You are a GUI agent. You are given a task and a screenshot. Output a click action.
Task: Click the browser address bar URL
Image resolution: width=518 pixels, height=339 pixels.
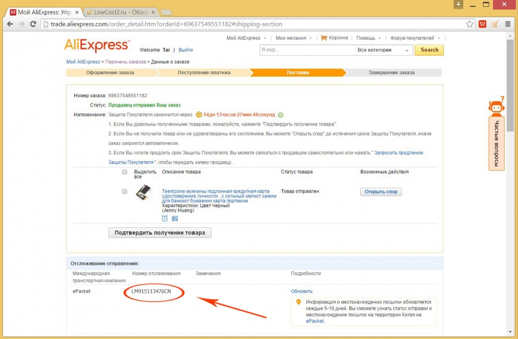tap(166, 24)
